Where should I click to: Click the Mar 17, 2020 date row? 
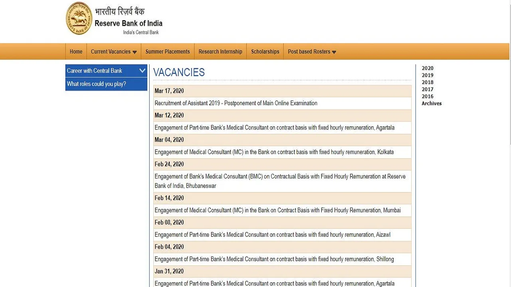click(x=282, y=91)
